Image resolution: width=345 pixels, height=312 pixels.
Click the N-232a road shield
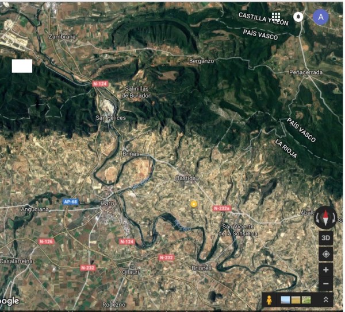click(221, 208)
